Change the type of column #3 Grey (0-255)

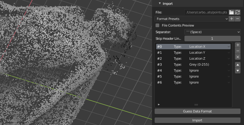[x=209, y=64]
